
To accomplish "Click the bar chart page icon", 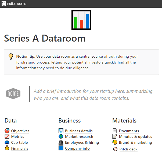I will click(81, 20).
